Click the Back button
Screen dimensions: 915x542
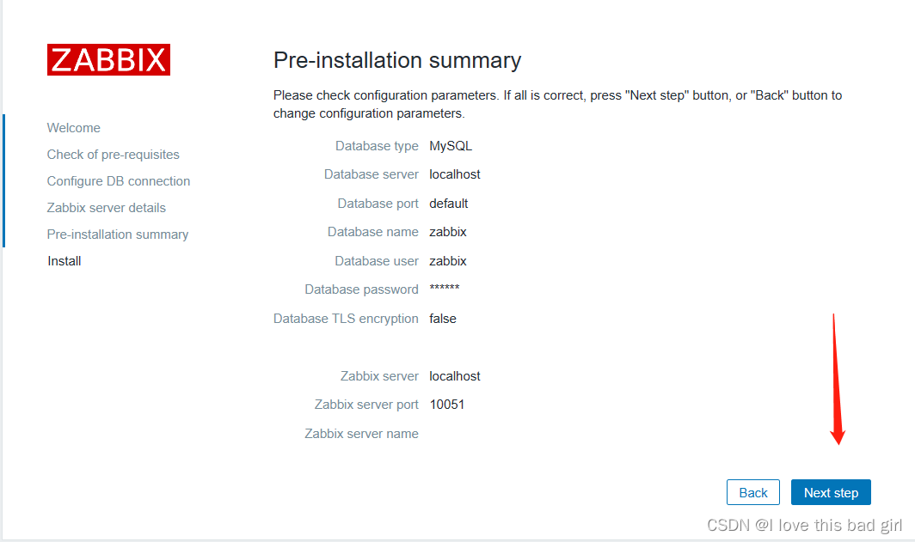click(752, 492)
